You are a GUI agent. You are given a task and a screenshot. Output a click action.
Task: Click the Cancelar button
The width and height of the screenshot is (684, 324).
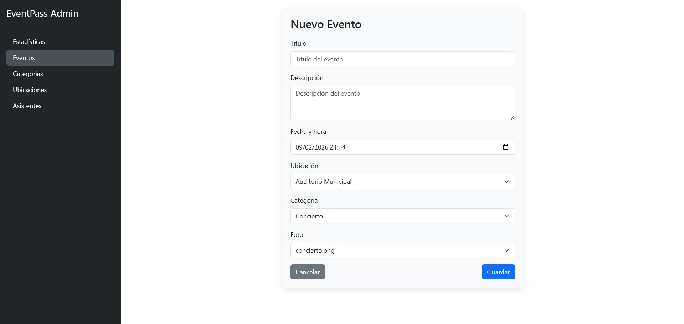coord(308,272)
